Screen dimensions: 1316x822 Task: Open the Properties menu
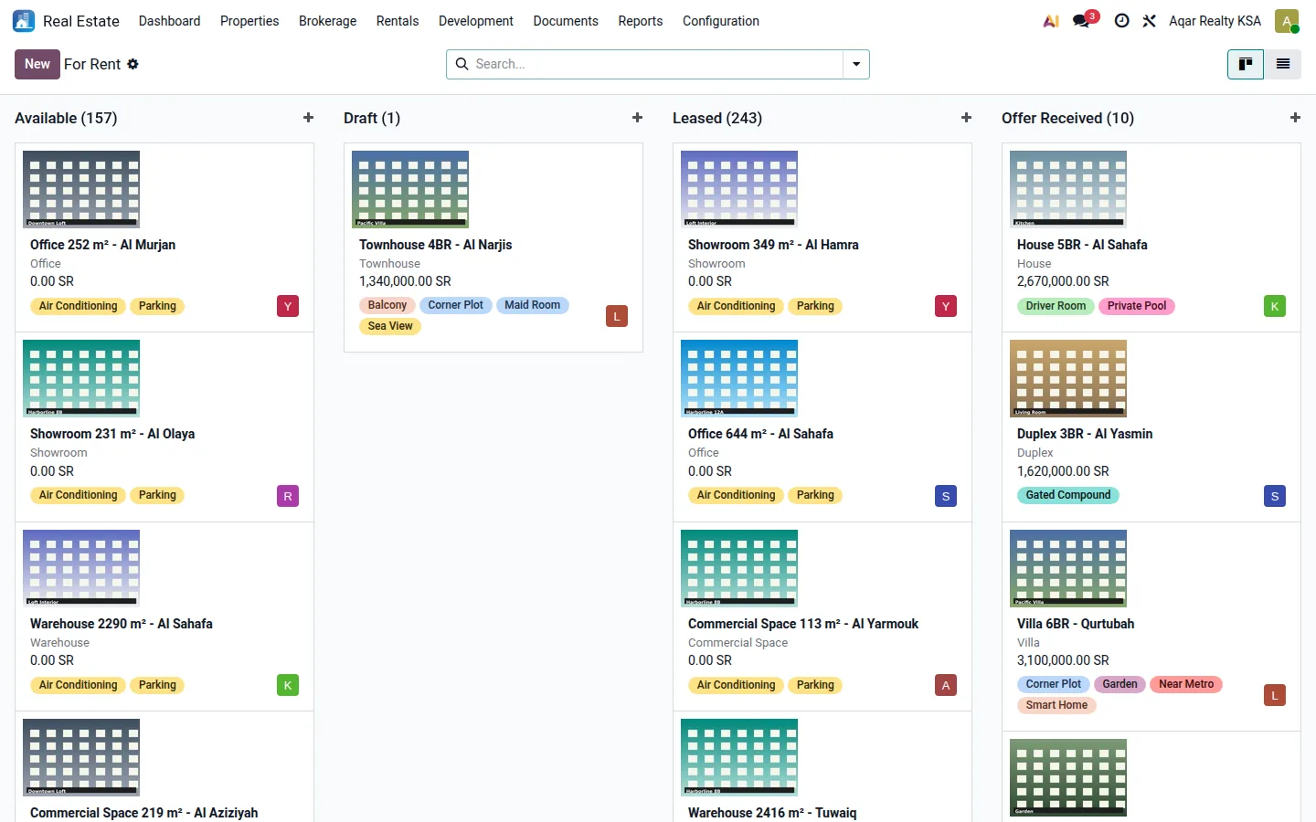(x=249, y=21)
